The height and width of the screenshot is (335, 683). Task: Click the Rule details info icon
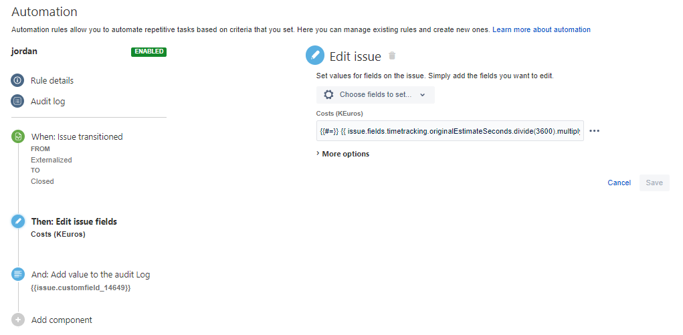18,81
